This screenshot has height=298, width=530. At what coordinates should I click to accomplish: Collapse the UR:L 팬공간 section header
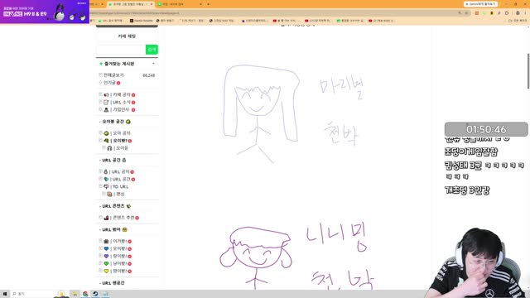tap(113, 283)
